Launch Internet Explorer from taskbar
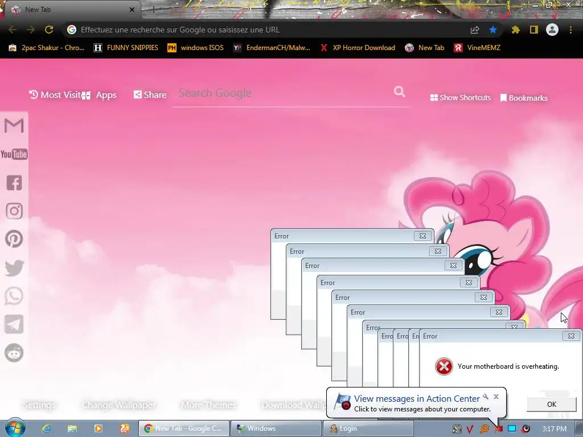 [x=46, y=428]
